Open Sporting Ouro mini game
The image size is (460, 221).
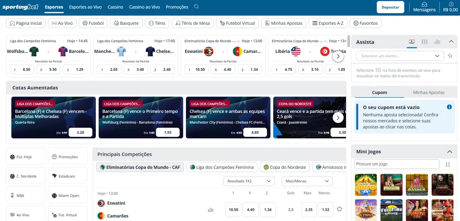[x=366, y=185]
